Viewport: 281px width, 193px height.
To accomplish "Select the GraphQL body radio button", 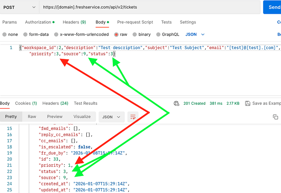I will coord(158,35).
